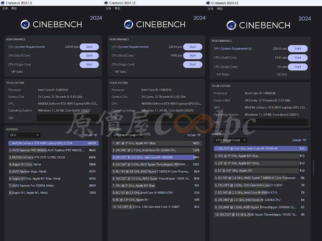322x241 pixels.
Task: Start CPU Single Core test in right window
Action: point(298,67)
